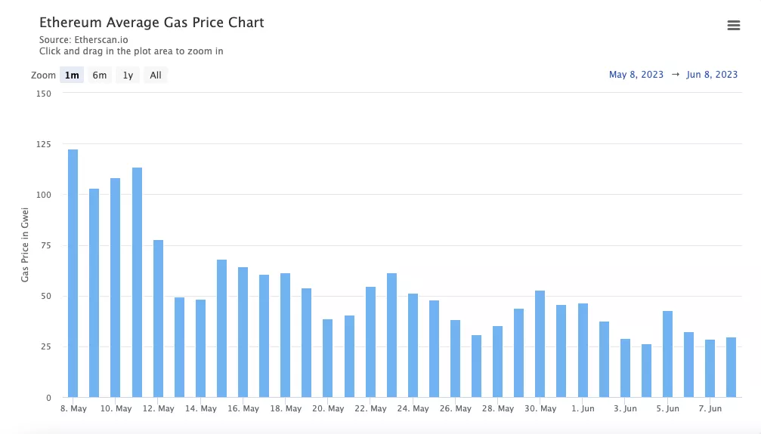
Task: Open the chart hamburger context menu
Action: pyautogui.click(x=733, y=26)
